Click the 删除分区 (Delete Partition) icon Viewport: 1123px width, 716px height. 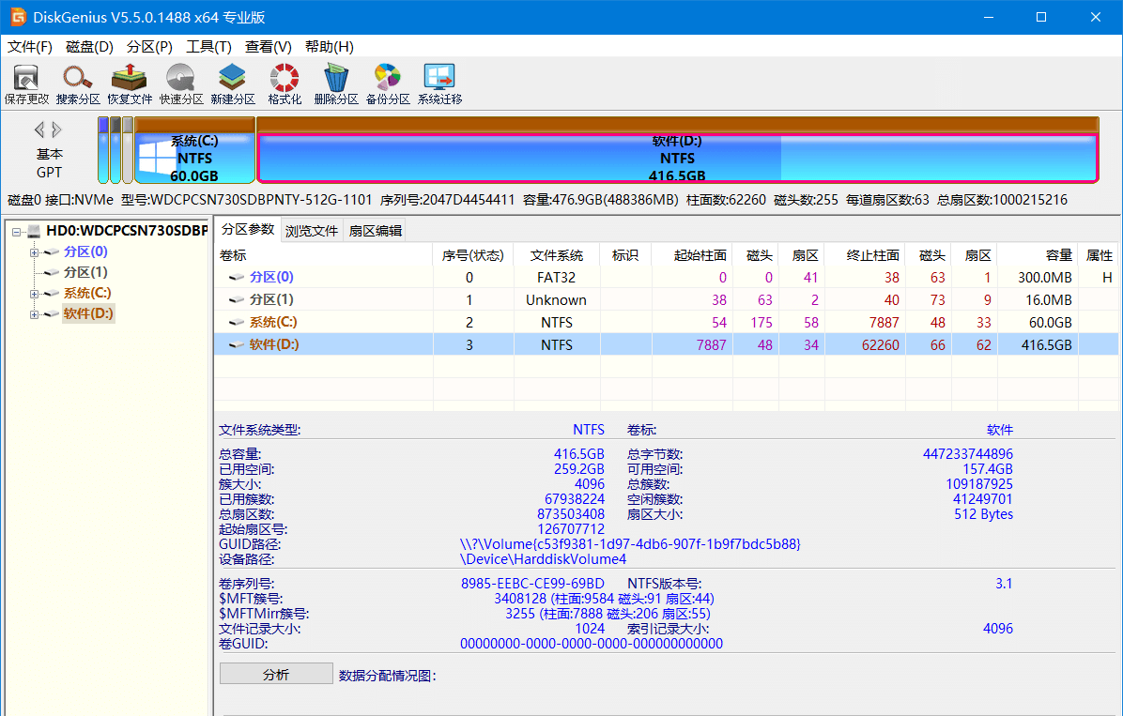[x=335, y=83]
